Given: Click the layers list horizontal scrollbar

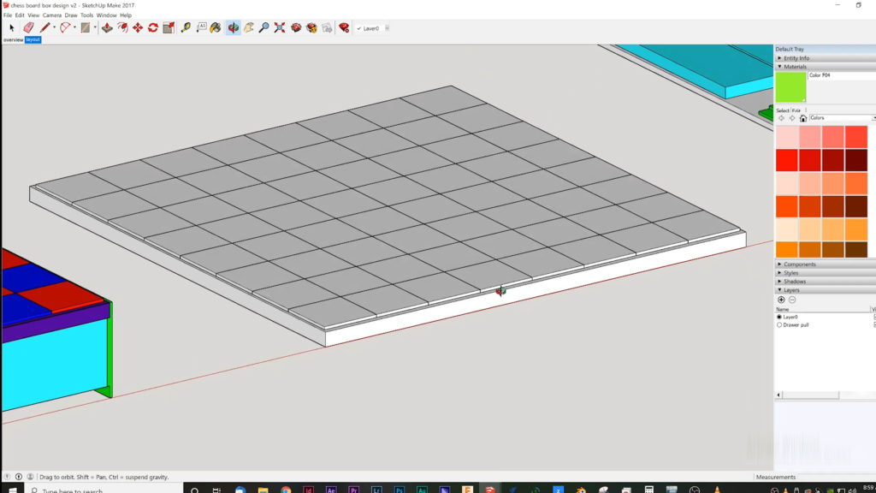Looking at the screenshot, I should click(x=811, y=395).
